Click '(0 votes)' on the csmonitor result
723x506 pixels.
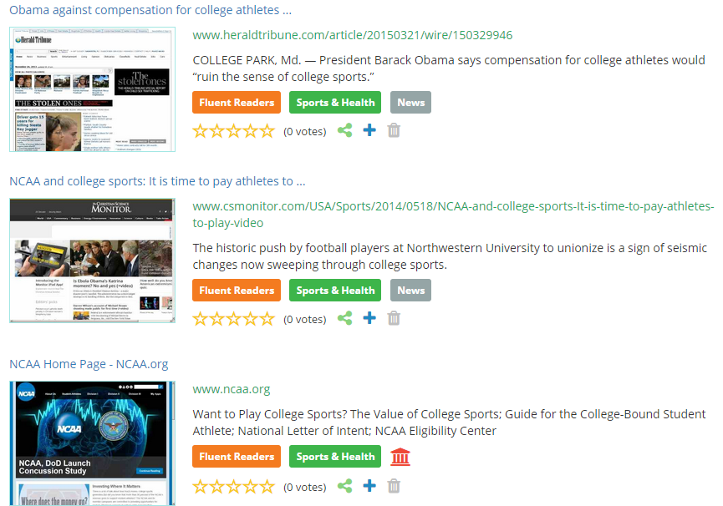click(305, 320)
